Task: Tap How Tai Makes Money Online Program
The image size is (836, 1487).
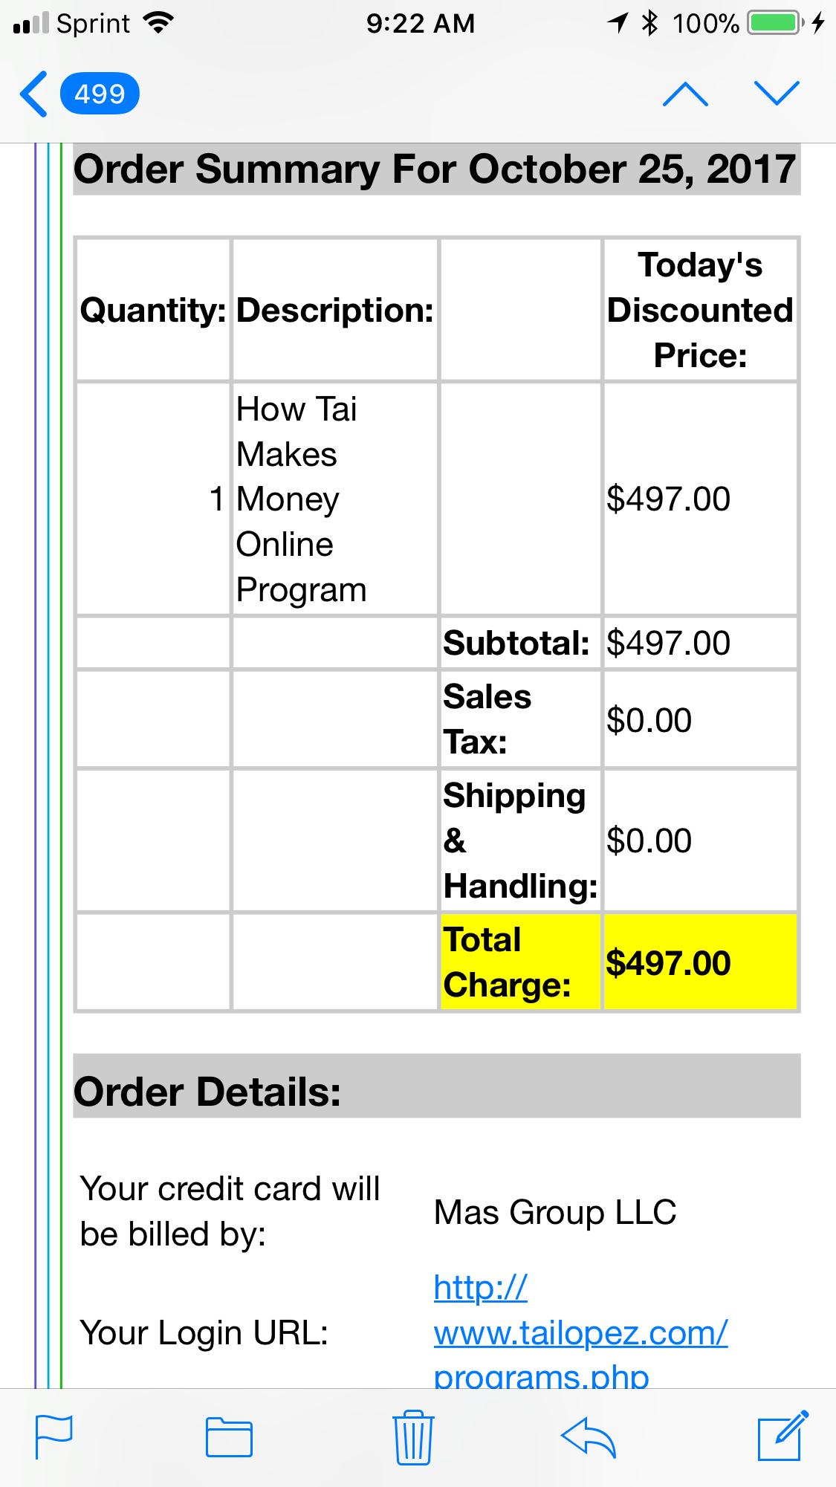Action: (302, 499)
